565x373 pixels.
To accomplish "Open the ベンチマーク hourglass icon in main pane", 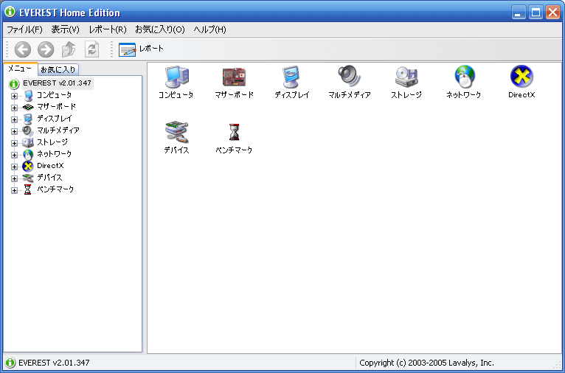I will coord(234,132).
